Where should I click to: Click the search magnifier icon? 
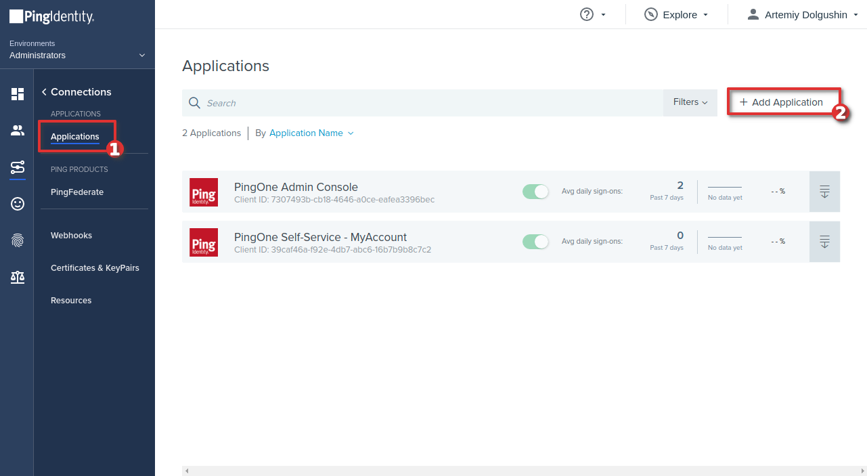pyautogui.click(x=195, y=103)
